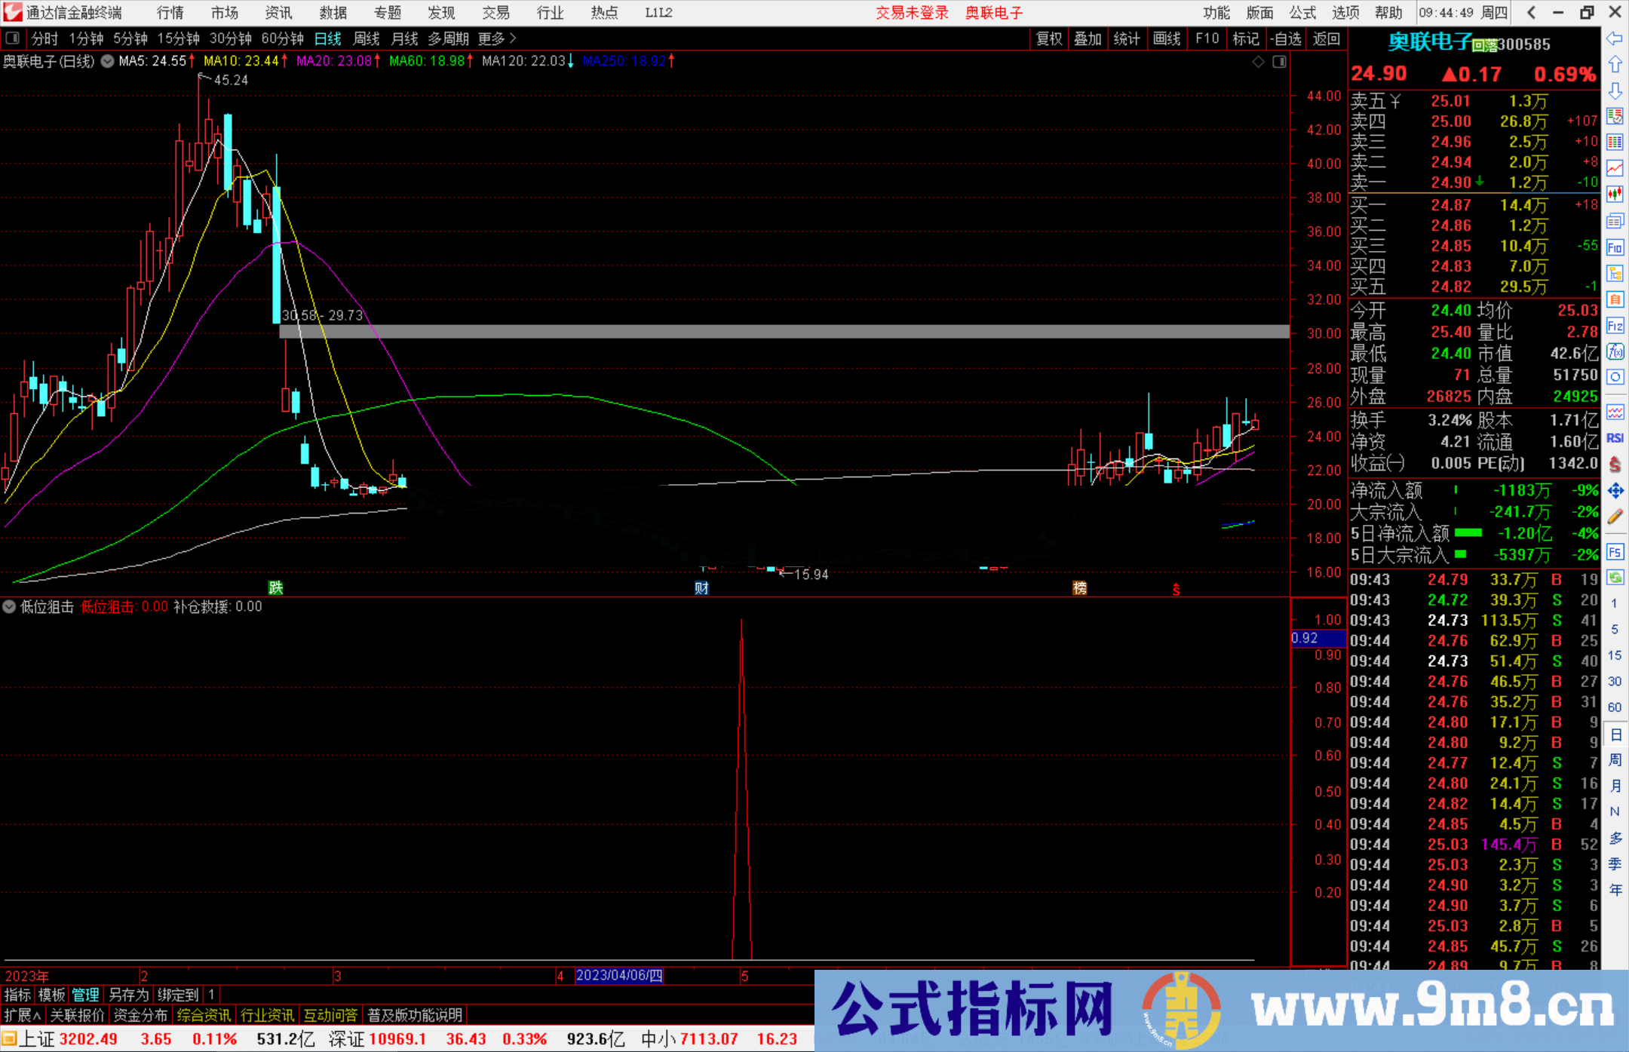1629x1052 pixels.
Task: Toggle the moving average display circle icon
Action: pyautogui.click(x=106, y=61)
